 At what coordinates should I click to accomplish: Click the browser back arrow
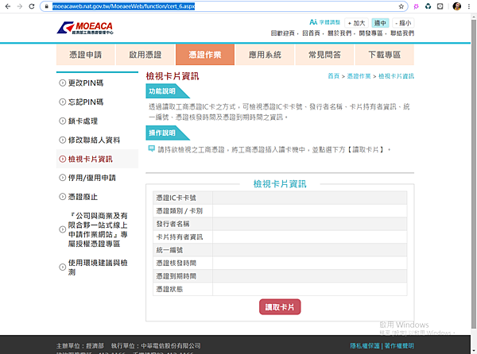(8, 6)
